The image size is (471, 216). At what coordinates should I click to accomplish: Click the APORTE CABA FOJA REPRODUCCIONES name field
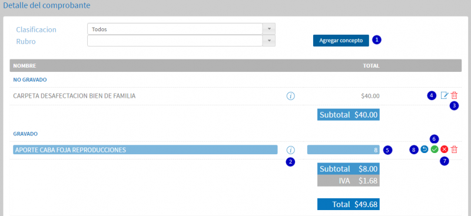(x=145, y=149)
